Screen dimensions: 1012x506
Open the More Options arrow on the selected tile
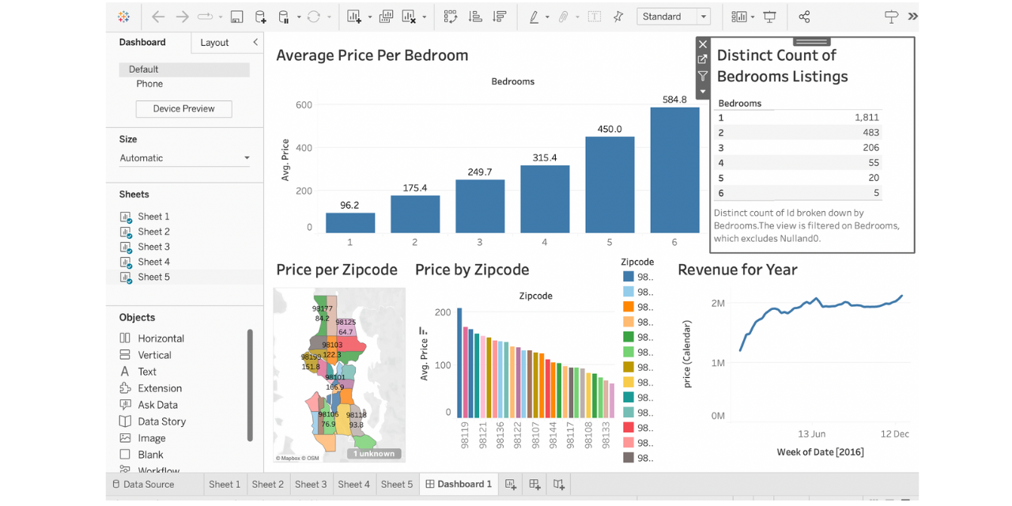[702, 92]
